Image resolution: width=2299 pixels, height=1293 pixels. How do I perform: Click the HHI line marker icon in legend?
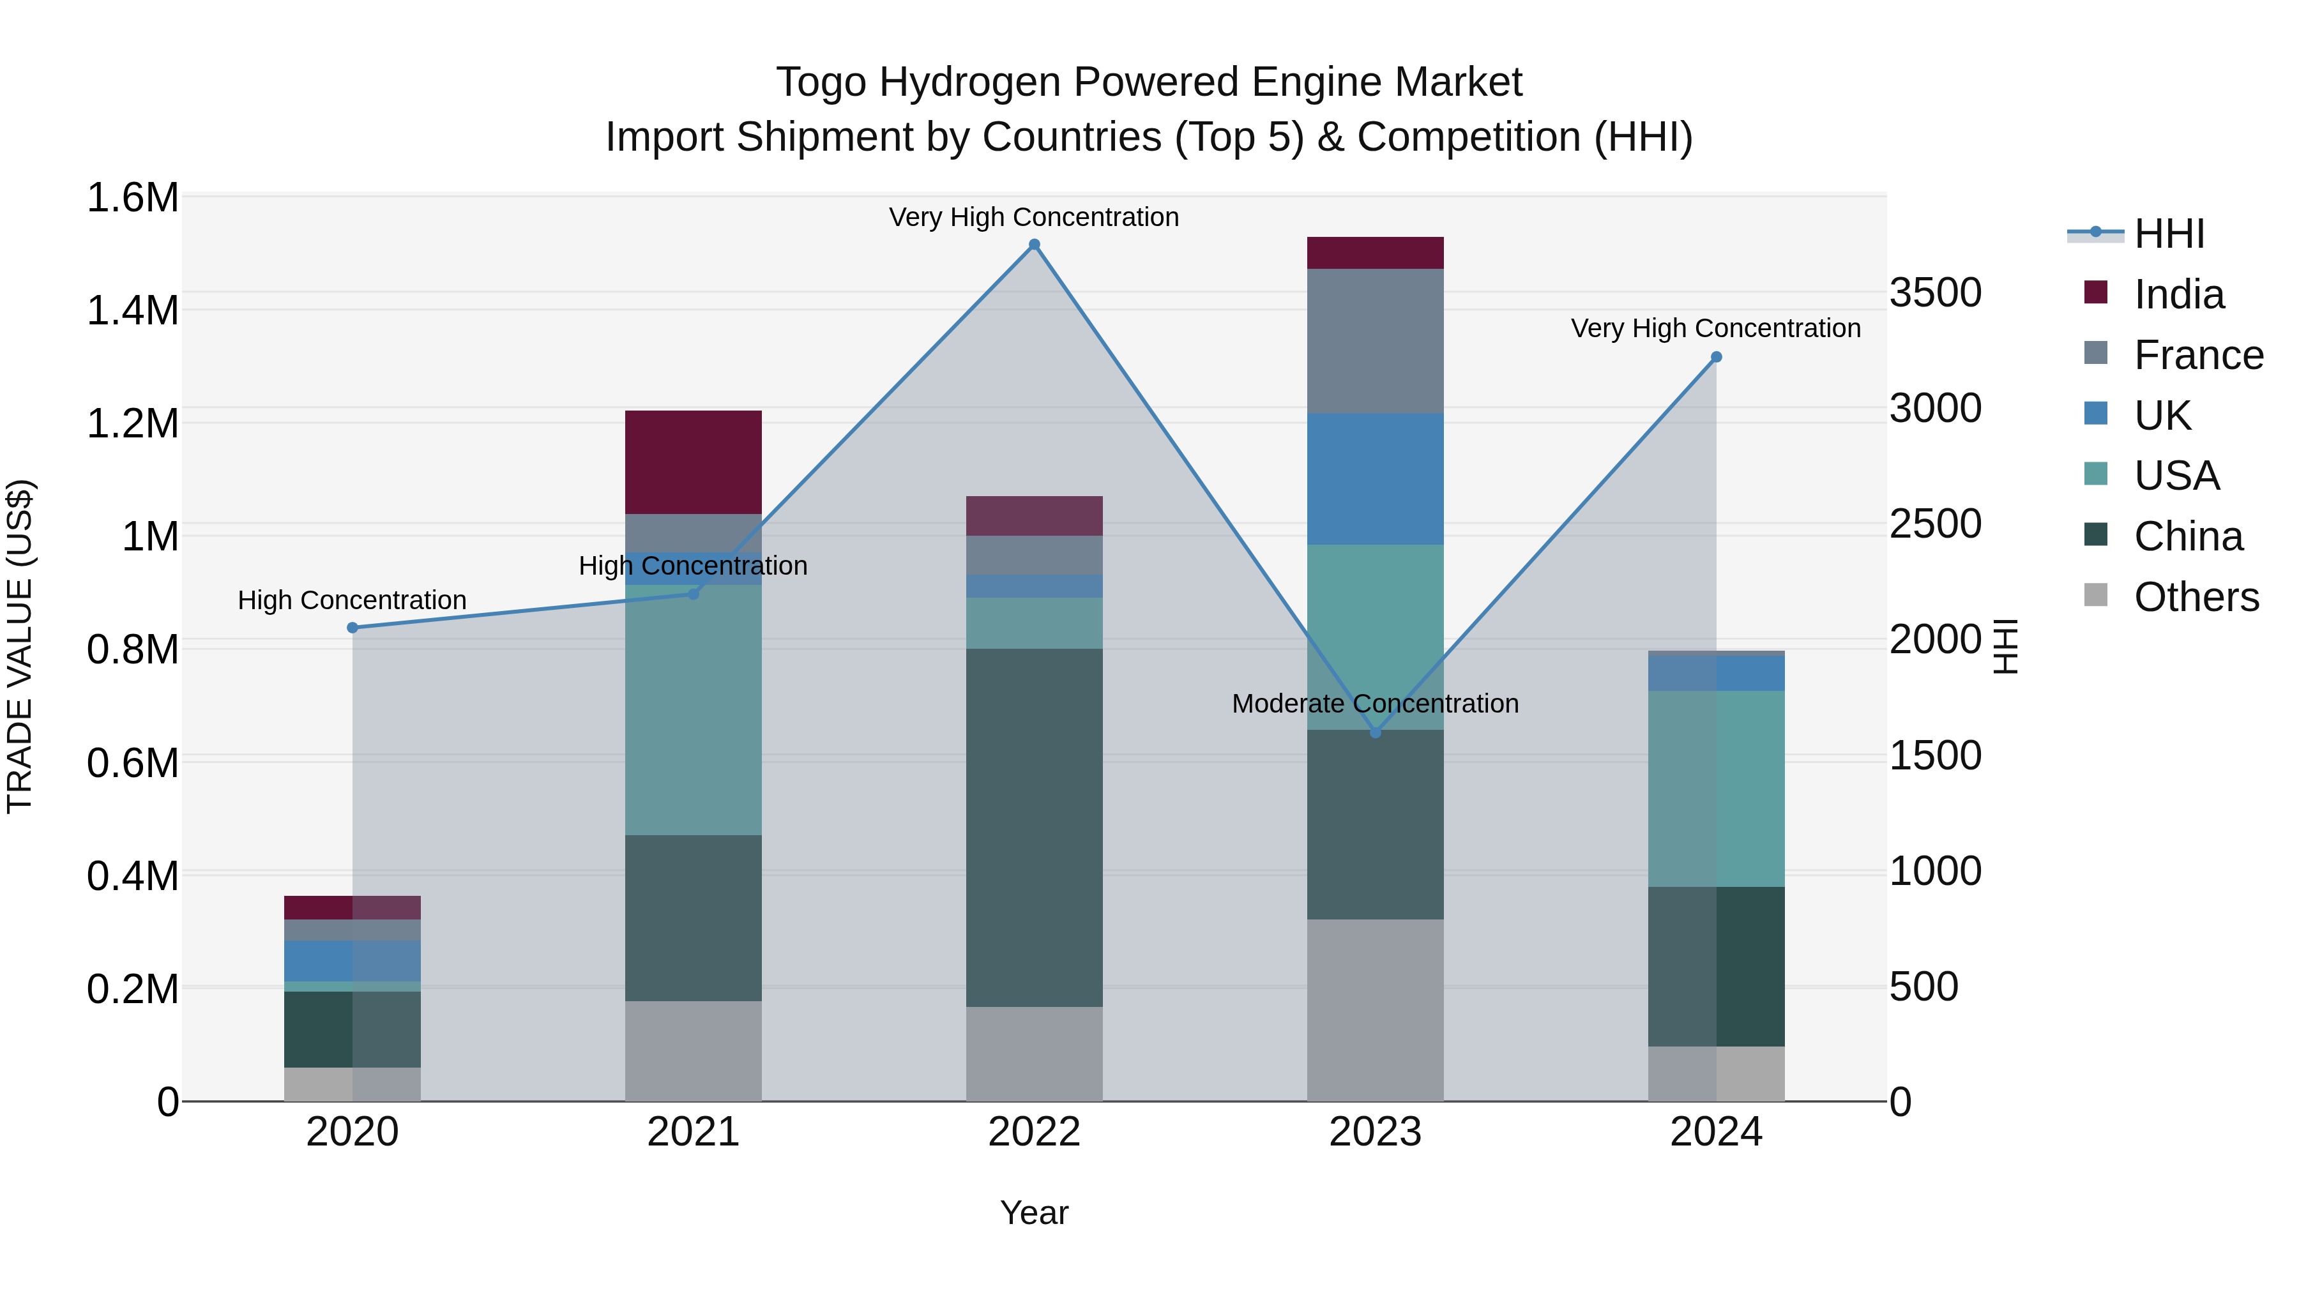(x=2095, y=232)
